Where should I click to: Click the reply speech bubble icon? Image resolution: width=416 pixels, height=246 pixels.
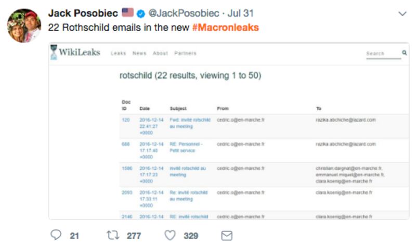click(x=56, y=236)
